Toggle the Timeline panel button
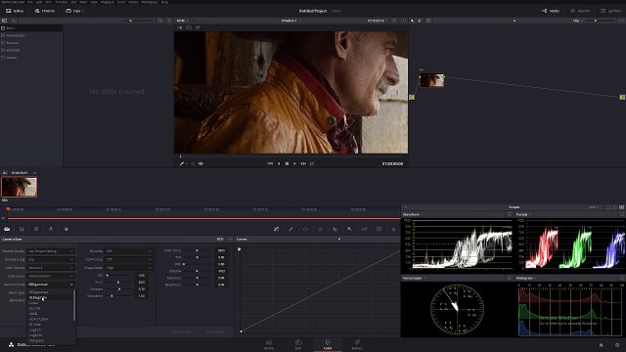The width and height of the screenshot is (626, 352). coord(44,11)
